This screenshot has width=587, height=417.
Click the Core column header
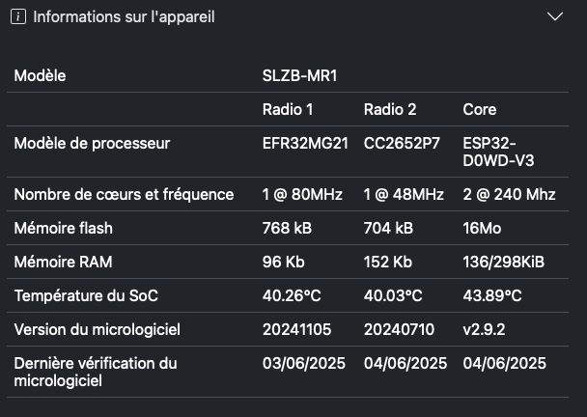(x=480, y=109)
